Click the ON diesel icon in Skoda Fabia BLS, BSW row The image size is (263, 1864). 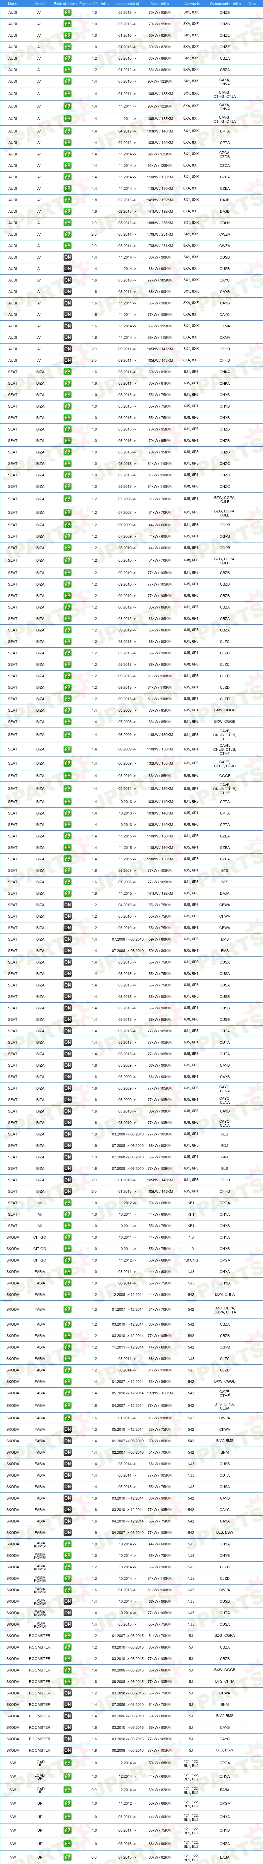(x=67, y=1533)
